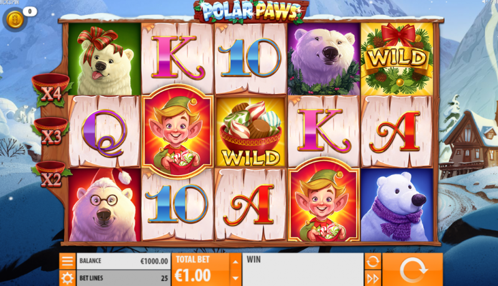The image size is (498, 286).
Task: Click the Polar Paws logo
Action: tap(251, 12)
